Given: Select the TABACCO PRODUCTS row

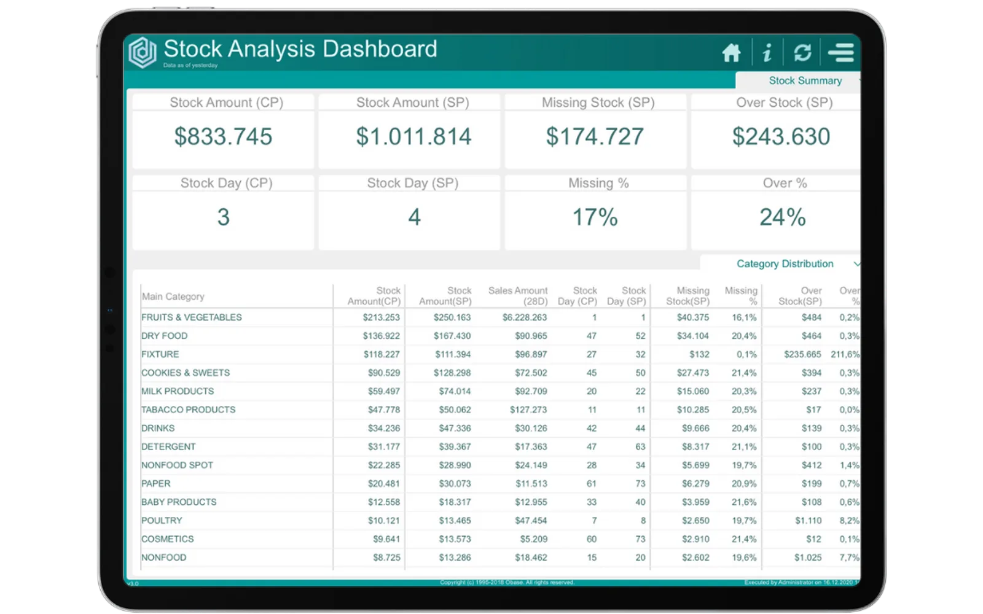Looking at the screenshot, I should [x=500, y=410].
